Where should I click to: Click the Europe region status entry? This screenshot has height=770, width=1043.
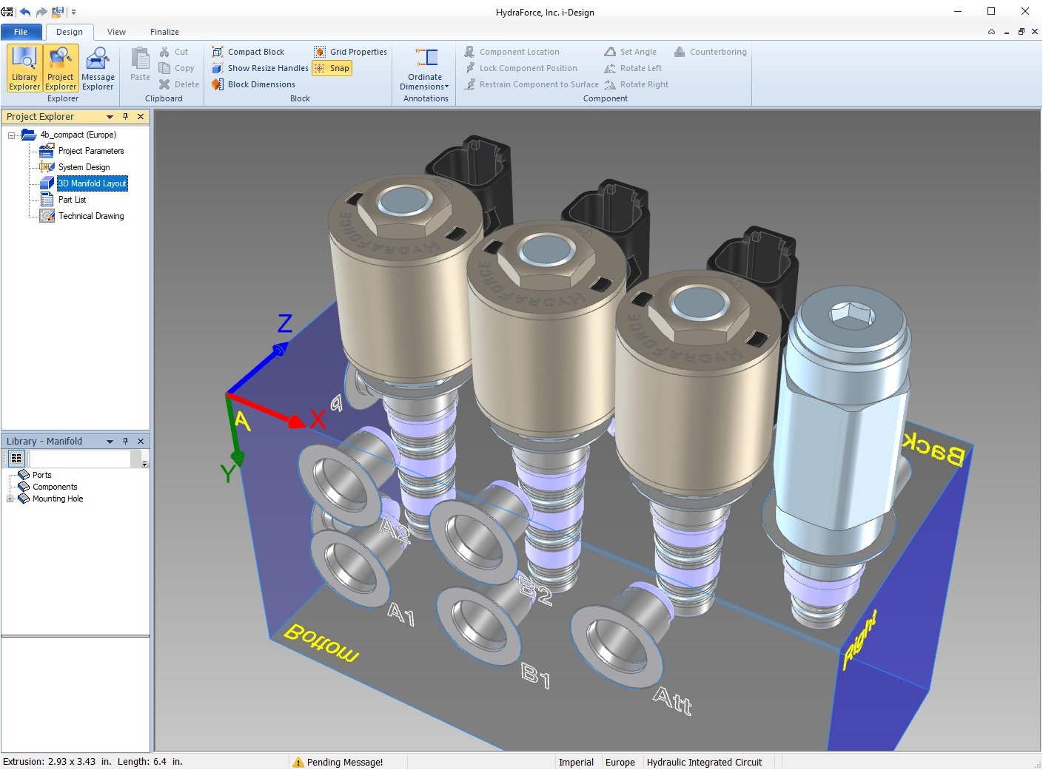click(x=620, y=763)
